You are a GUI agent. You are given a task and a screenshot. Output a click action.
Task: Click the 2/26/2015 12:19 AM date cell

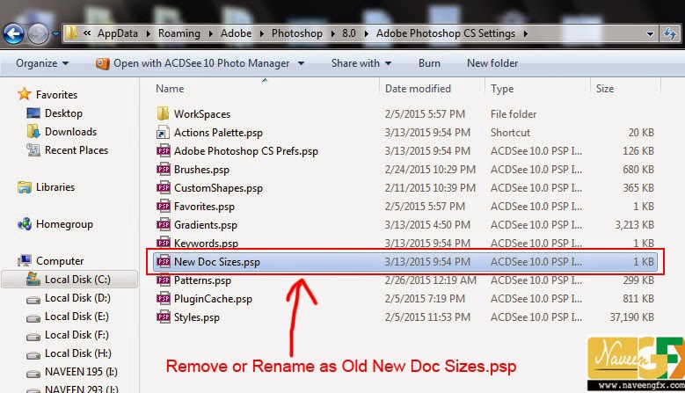pyautogui.click(x=430, y=280)
